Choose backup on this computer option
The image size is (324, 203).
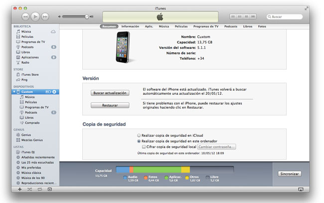point(139,141)
